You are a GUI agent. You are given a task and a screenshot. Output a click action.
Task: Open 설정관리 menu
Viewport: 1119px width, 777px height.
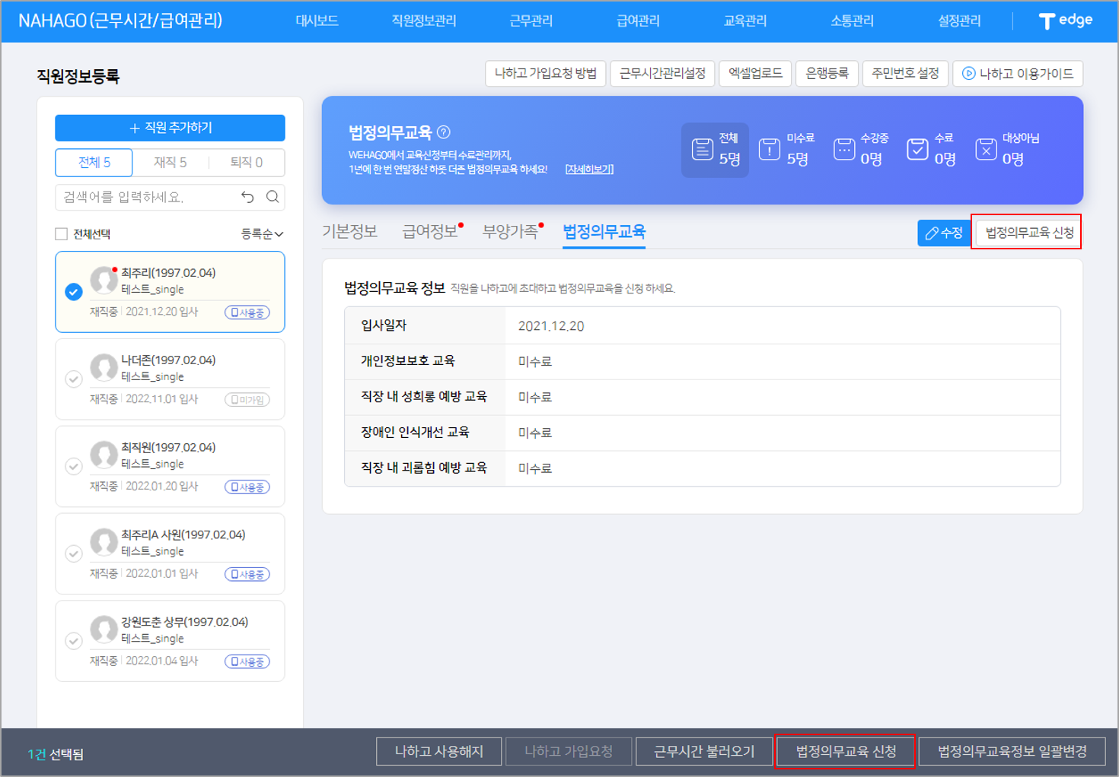pos(959,21)
